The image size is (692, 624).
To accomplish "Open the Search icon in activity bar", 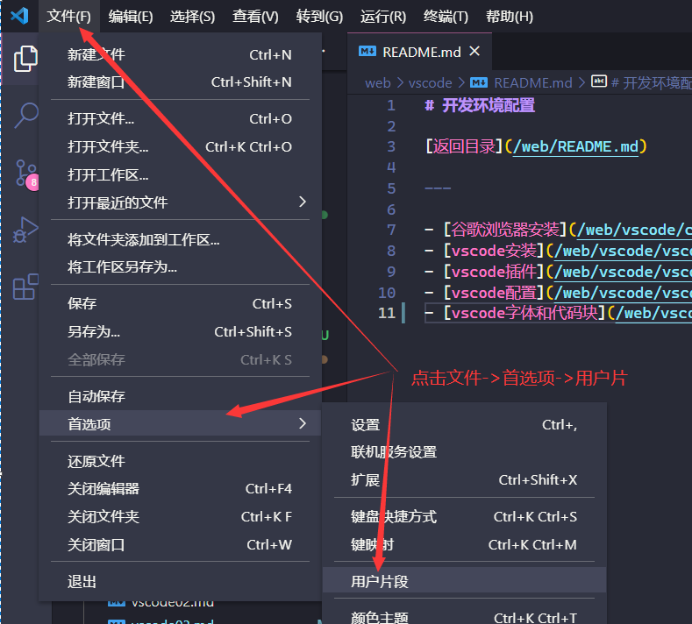I will pyautogui.click(x=25, y=116).
